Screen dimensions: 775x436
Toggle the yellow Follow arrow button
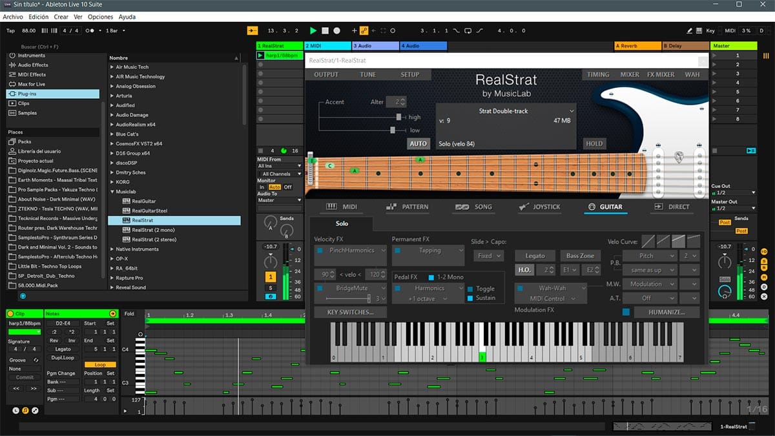click(252, 30)
